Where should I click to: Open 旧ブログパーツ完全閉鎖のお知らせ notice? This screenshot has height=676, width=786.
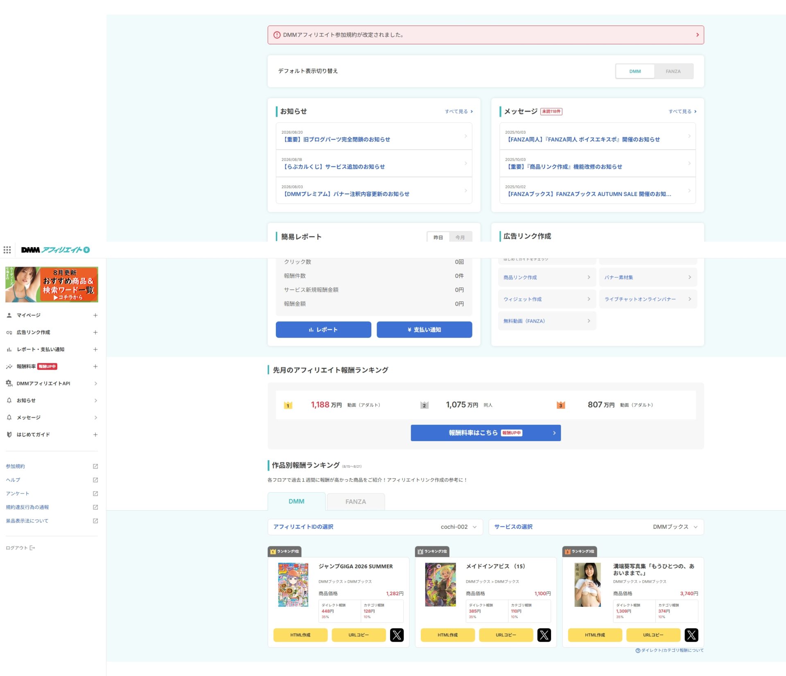pyautogui.click(x=374, y=136)
